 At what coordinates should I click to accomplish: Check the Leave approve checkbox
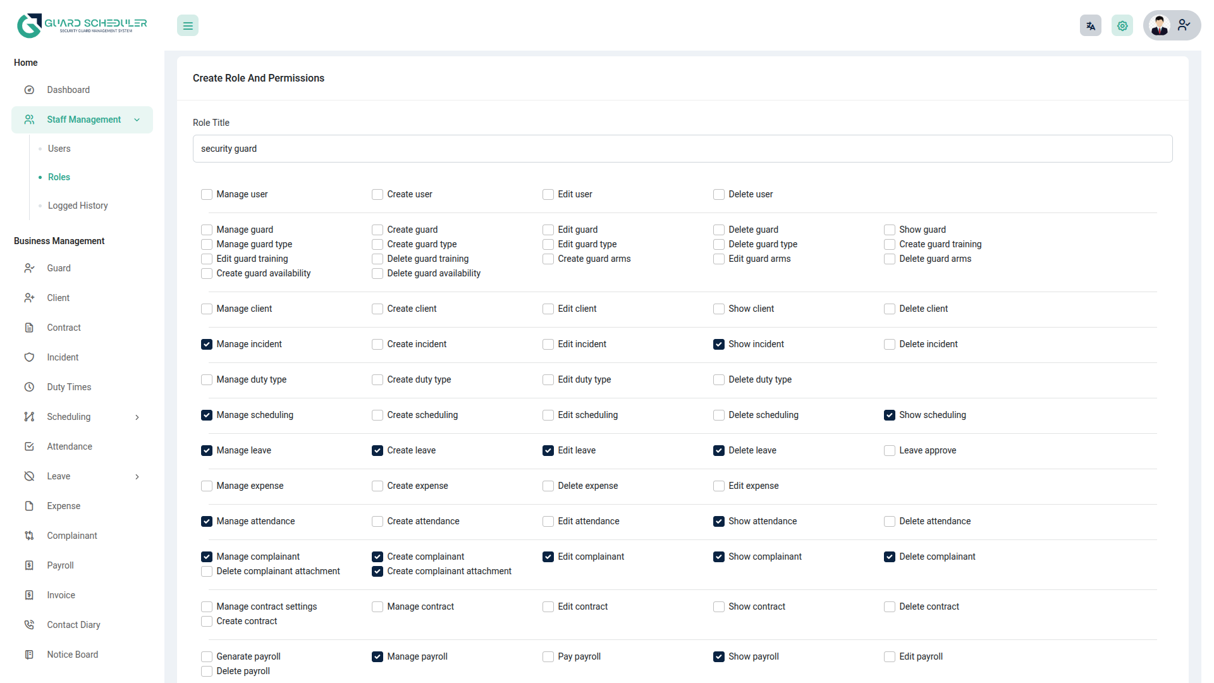890,450
